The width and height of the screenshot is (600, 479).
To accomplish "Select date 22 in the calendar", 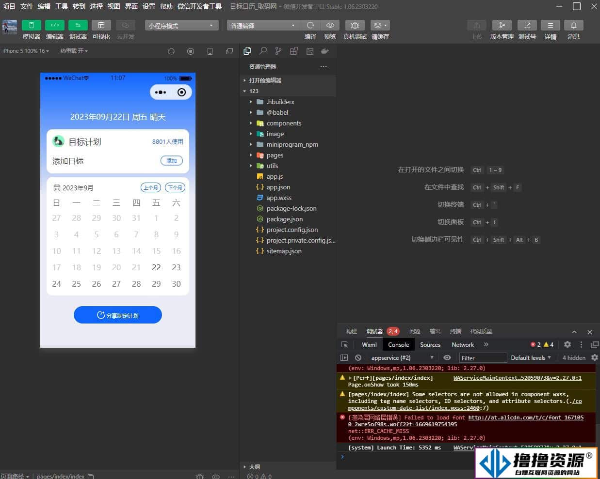I will pos(156,267).
